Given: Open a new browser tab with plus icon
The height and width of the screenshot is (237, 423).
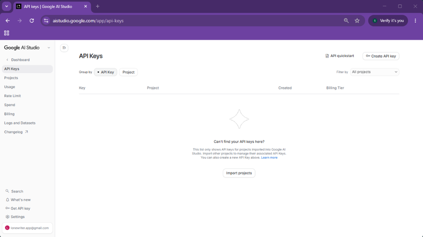Looking at the screenshot, I should click(97, 6).
